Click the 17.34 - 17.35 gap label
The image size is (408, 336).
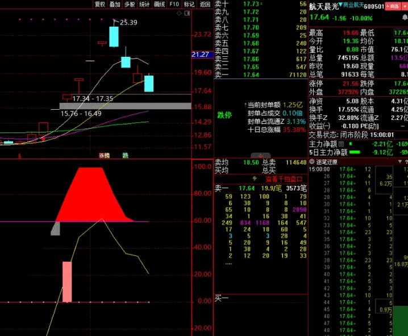click(93, 99)
